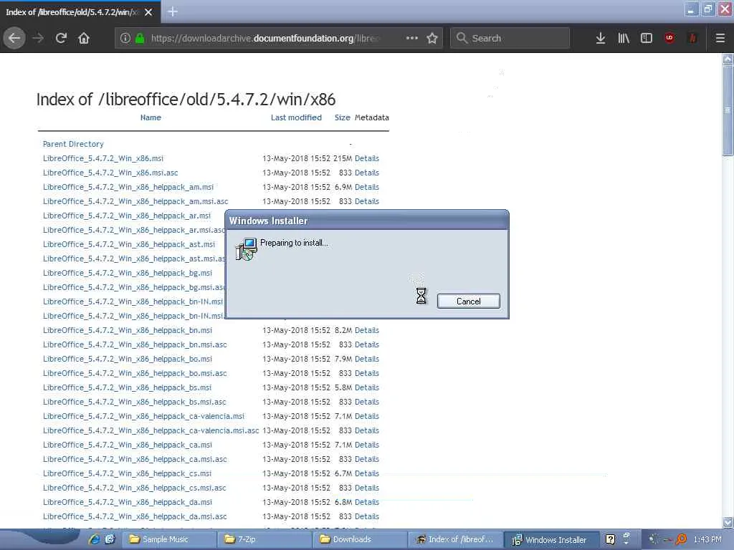Sort listing by Size column

(342, 117)
